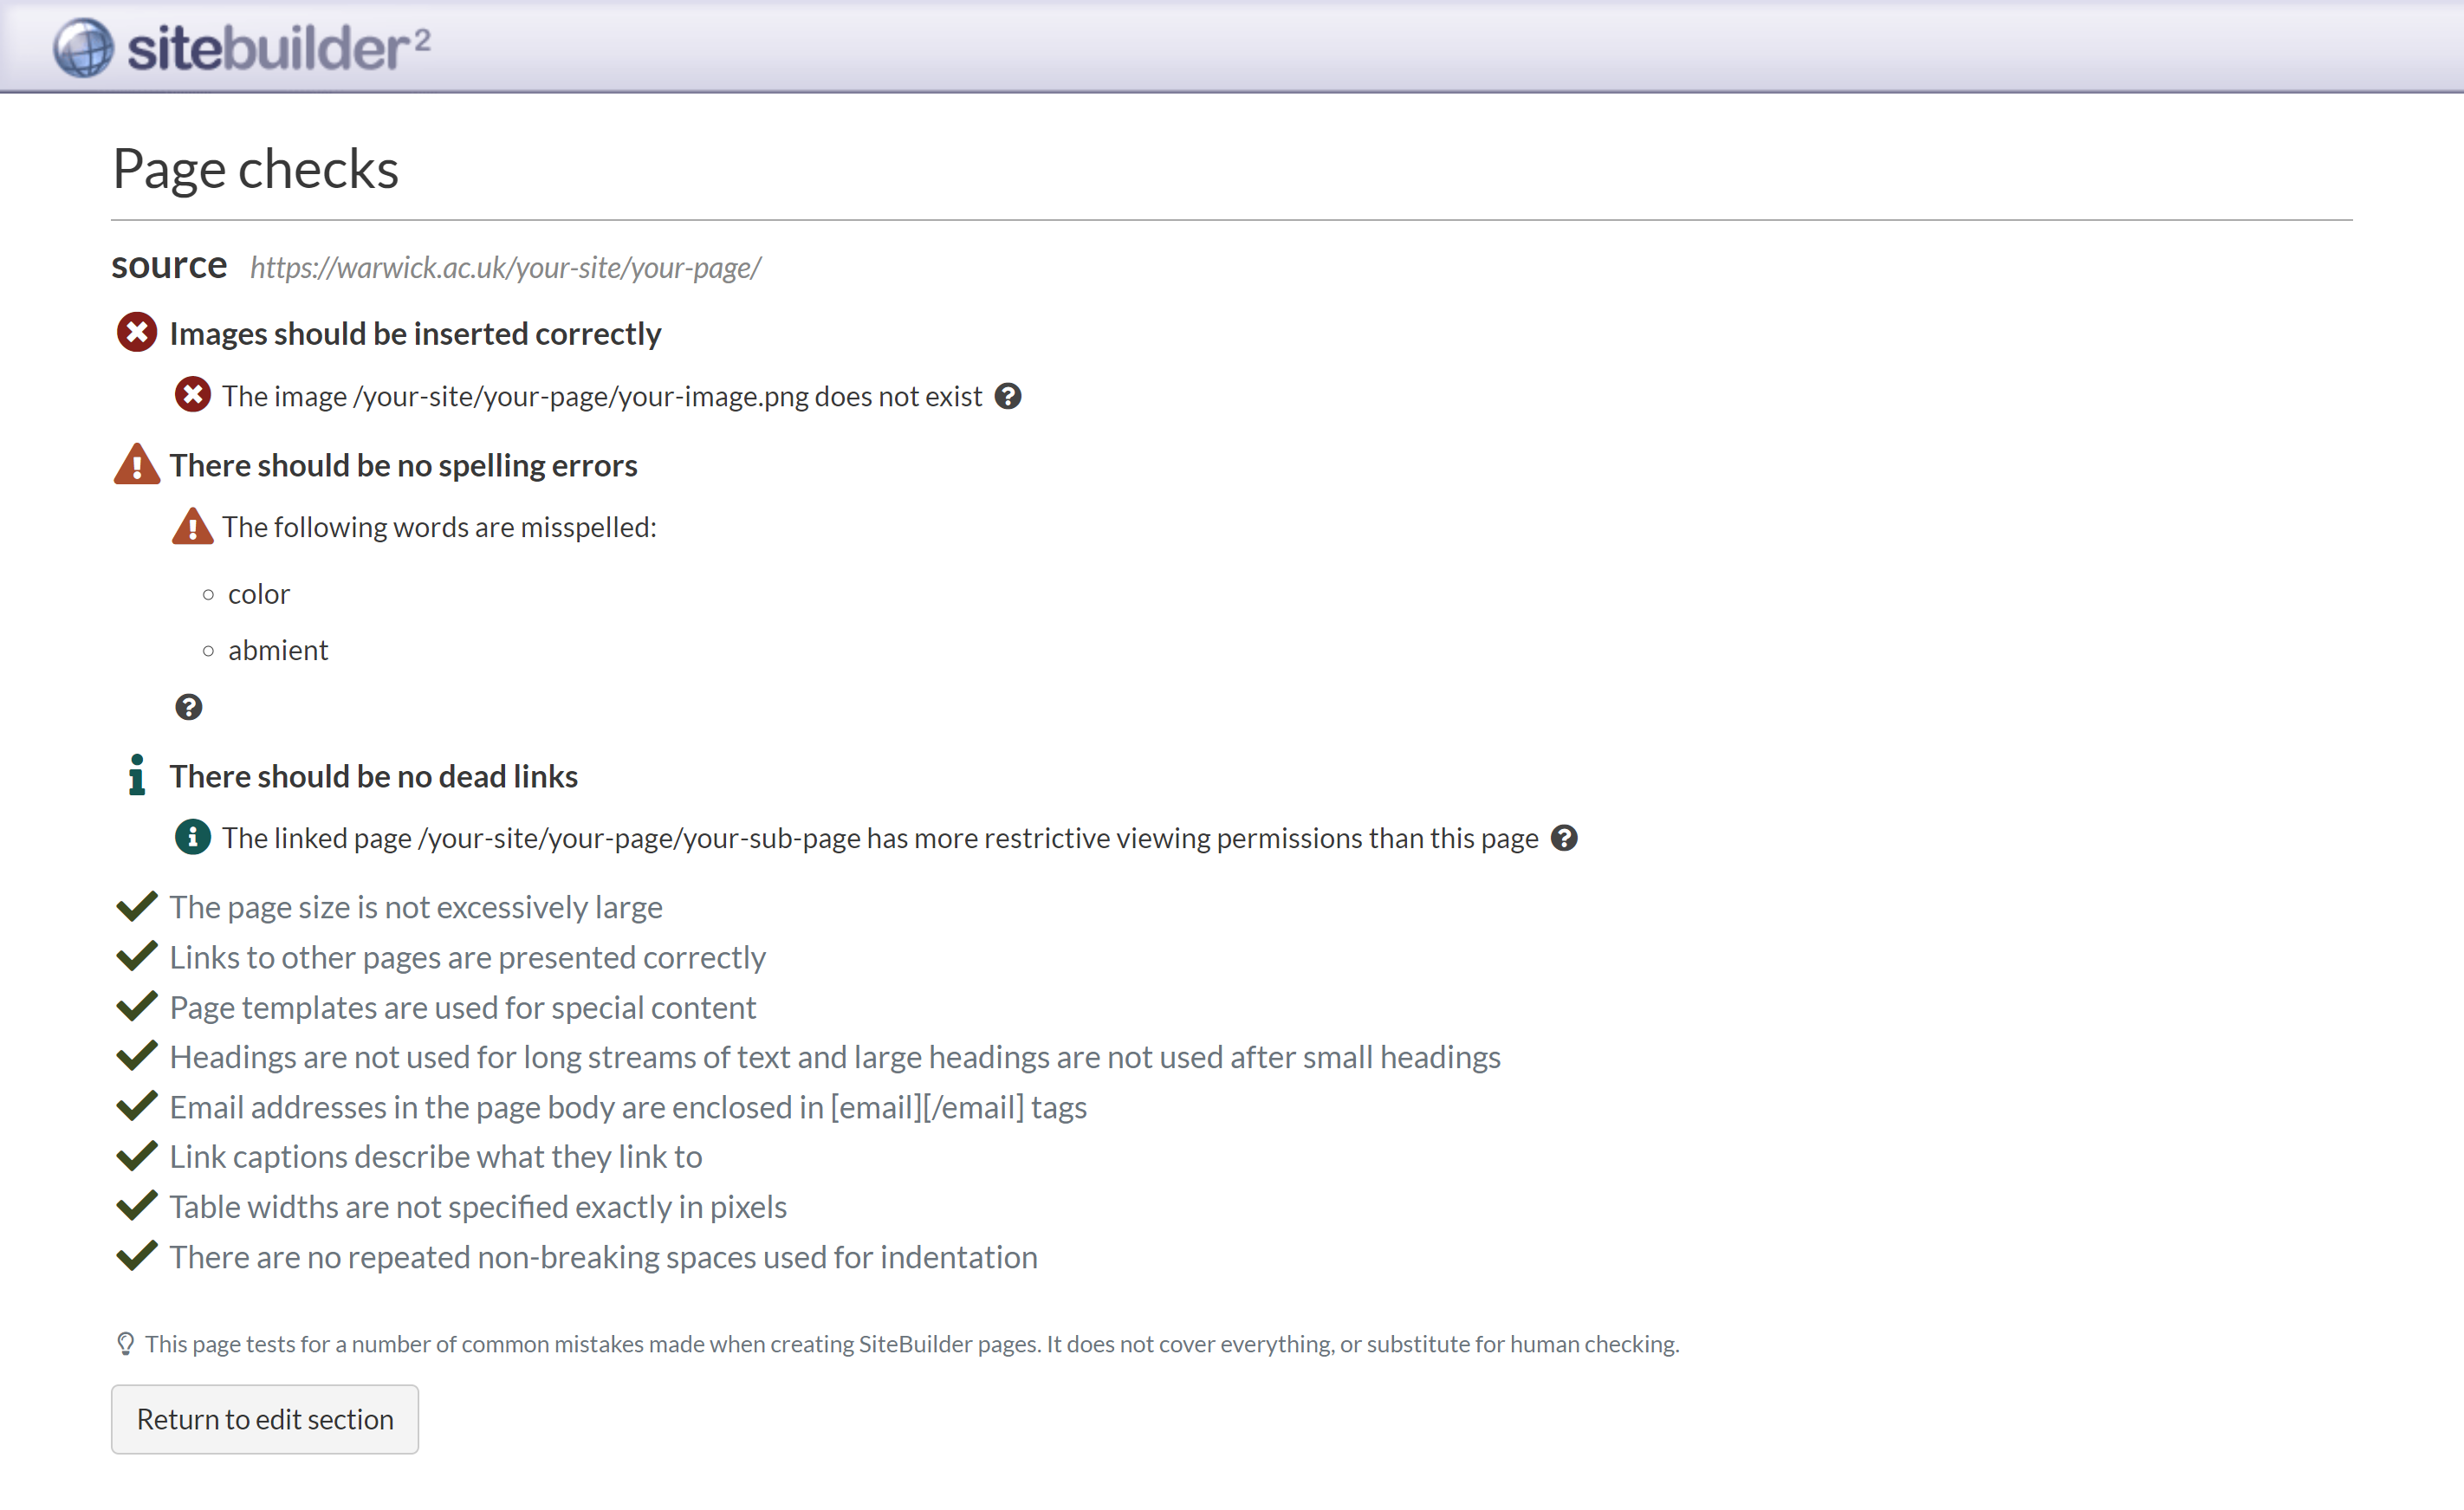
Task: Click the source page URL
Action: pos(505,268)
